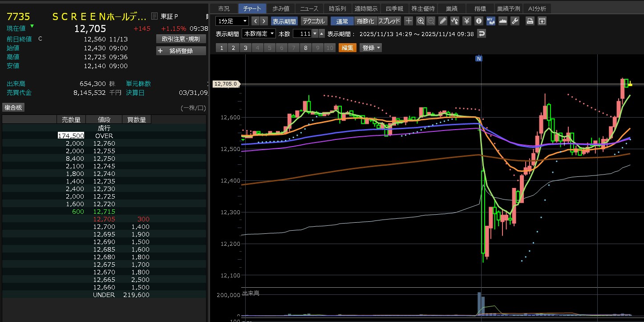Open the 株主優待 tab
Viewport: 644px width, 322px height.
423,8
